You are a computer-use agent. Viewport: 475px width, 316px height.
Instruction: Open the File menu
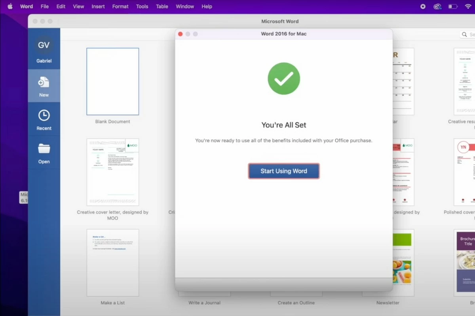[45, 6]
